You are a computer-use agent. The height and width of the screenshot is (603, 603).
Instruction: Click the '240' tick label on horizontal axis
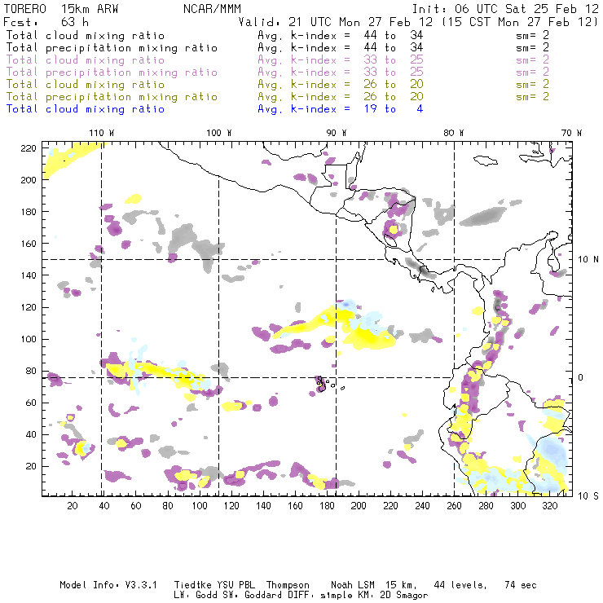(x=422, y=506)
